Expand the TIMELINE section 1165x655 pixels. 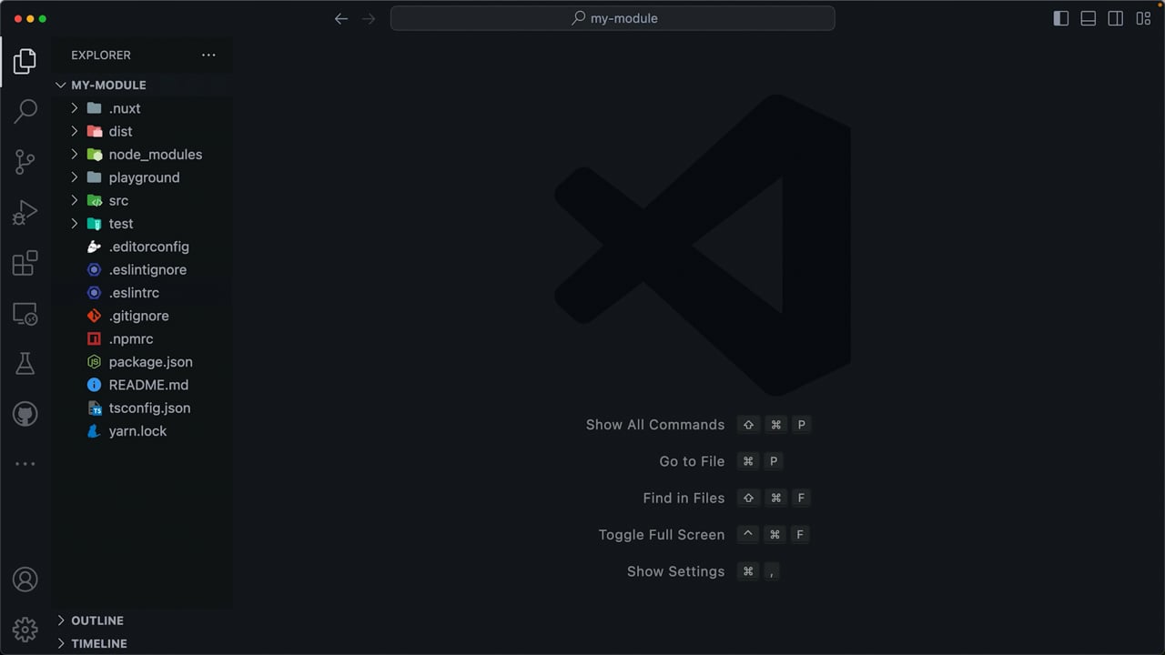pyautogui.click(x=142, y=643)
